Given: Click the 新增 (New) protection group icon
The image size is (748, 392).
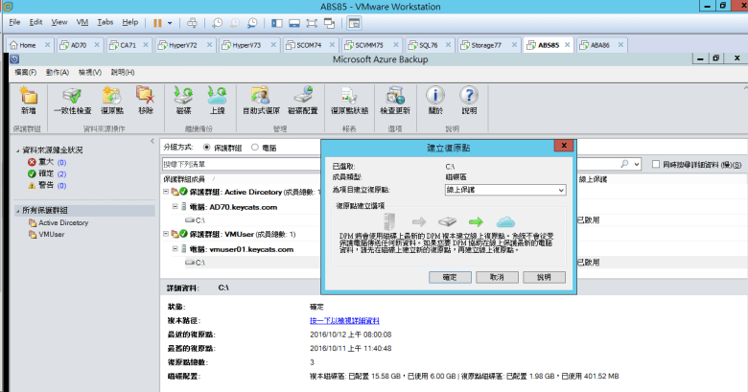Looking at the screenshot, I should [x=28, y=100].
